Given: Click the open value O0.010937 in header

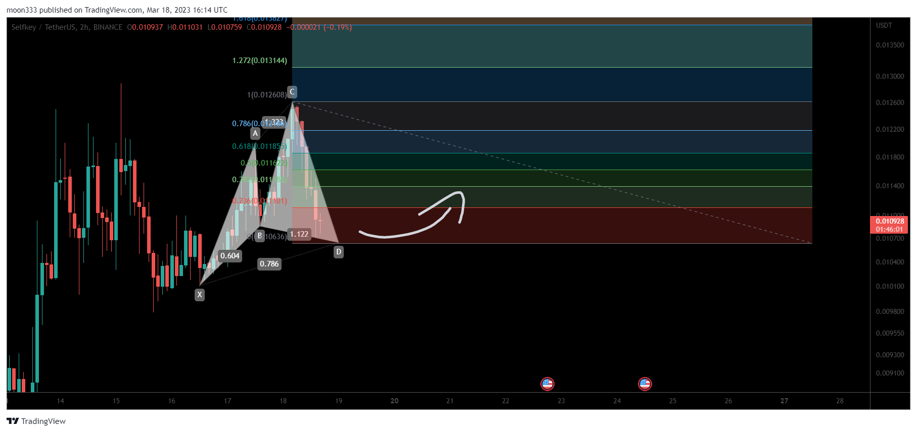Looking at the screenshot, I should coord(145,27).
